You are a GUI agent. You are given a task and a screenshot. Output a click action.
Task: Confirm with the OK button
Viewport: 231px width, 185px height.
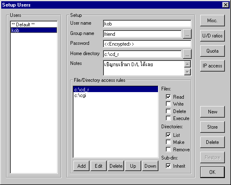212,172
